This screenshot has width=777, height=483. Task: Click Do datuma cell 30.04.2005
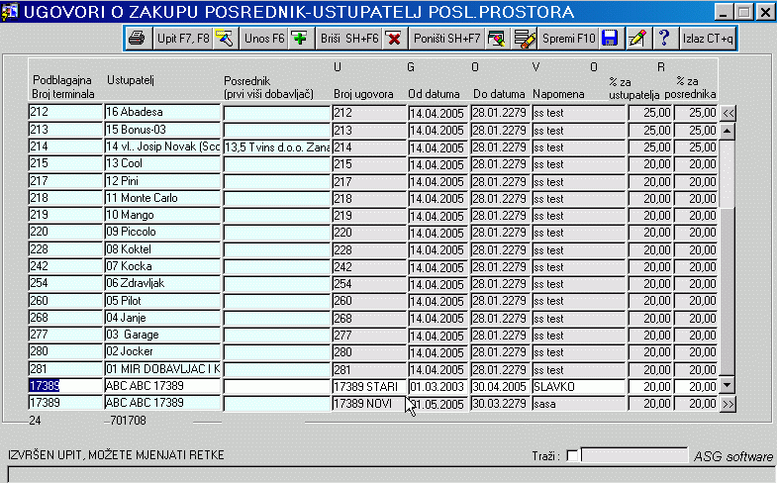[x=500, y=386]
